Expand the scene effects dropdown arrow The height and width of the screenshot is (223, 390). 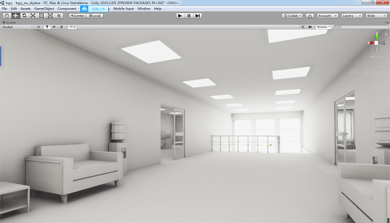click(66, 27)
